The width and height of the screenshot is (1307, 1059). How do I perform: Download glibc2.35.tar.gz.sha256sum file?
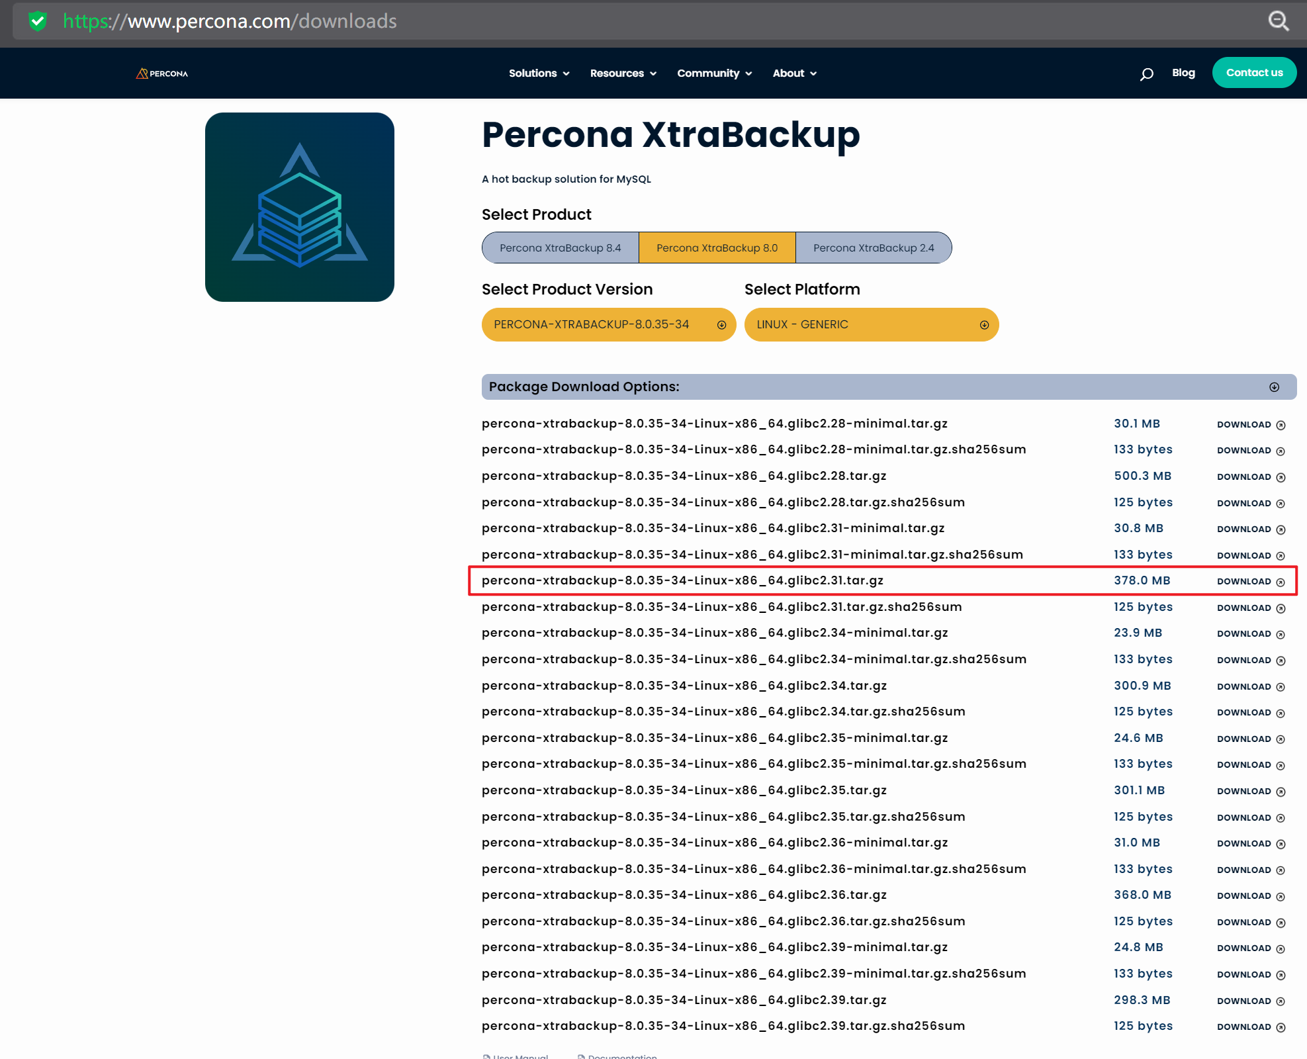(x=1251, y=817)
